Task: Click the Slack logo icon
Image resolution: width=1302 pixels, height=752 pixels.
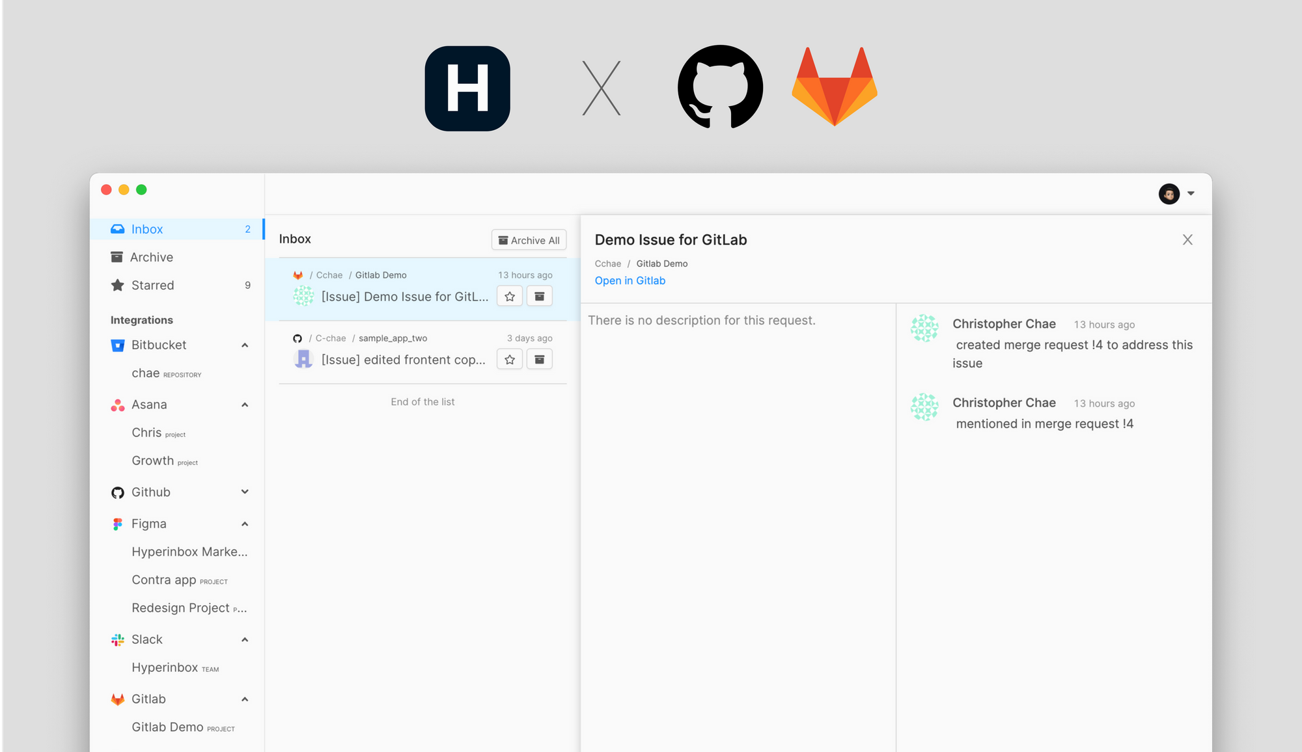Action: (117, 639)
